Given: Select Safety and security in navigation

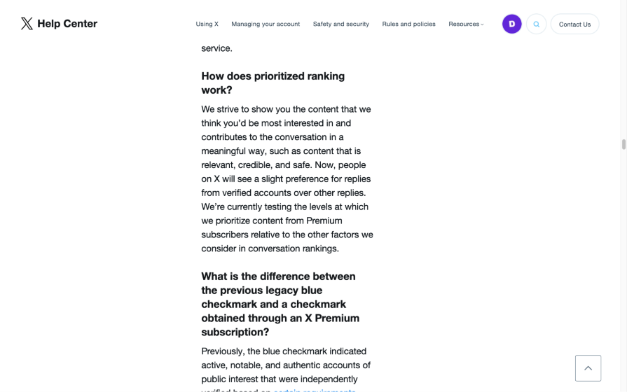Looking at the screenshot, I should 341,24.
